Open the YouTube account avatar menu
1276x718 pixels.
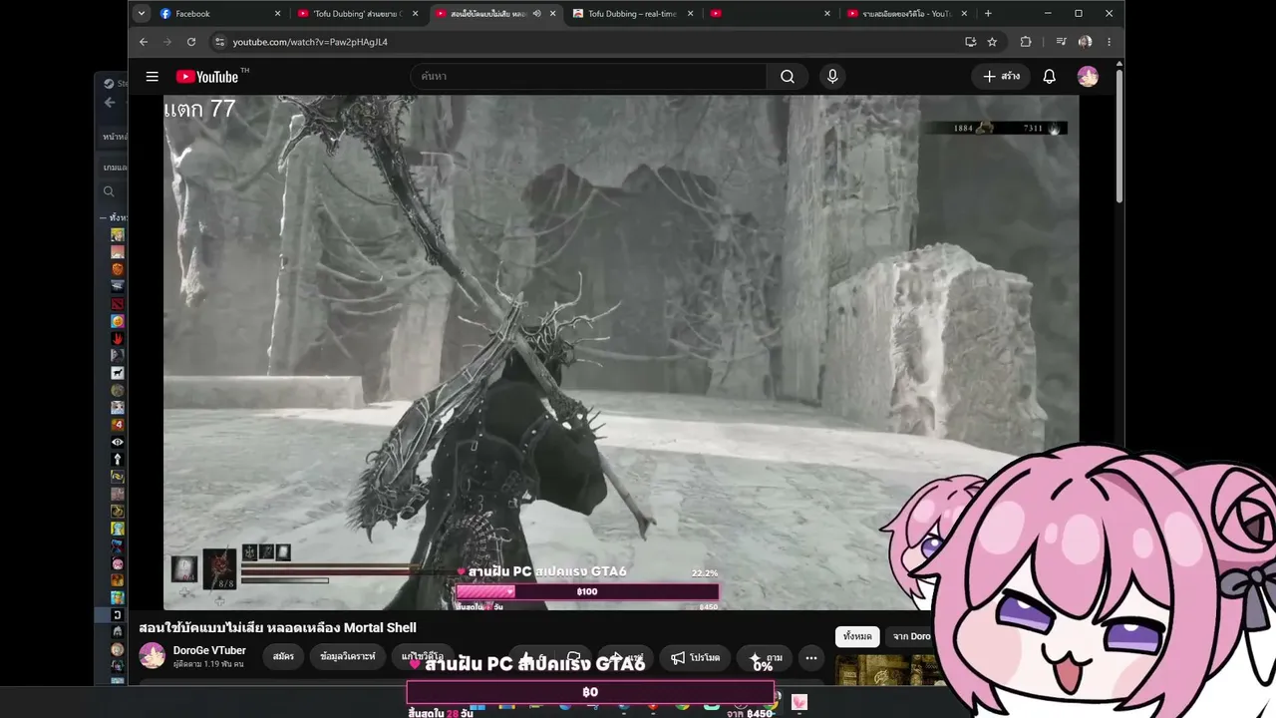point(1088,77)
